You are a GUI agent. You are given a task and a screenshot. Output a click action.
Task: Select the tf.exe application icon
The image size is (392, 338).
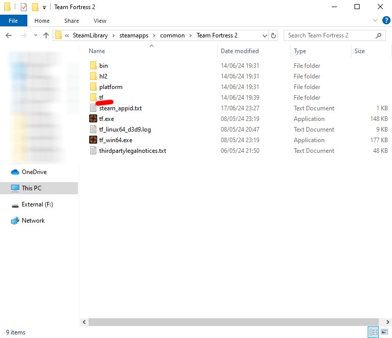[x=93, y=119]
